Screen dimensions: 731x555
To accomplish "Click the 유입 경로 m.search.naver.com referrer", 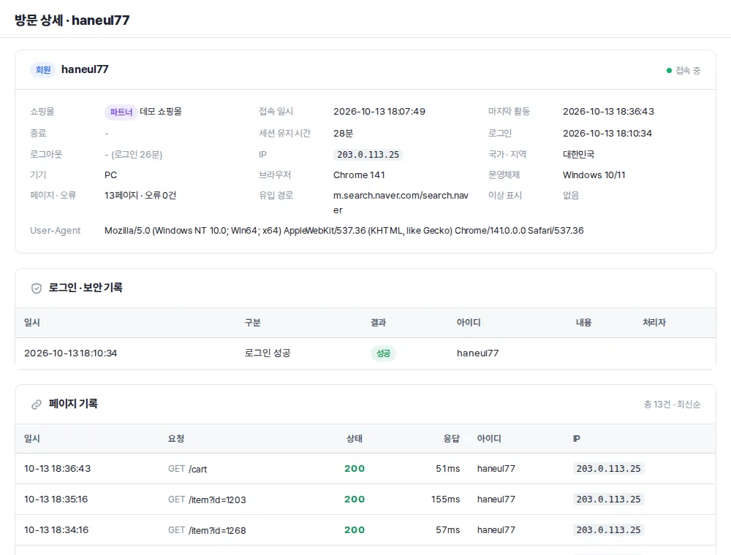I will click(x=401, y=202).
